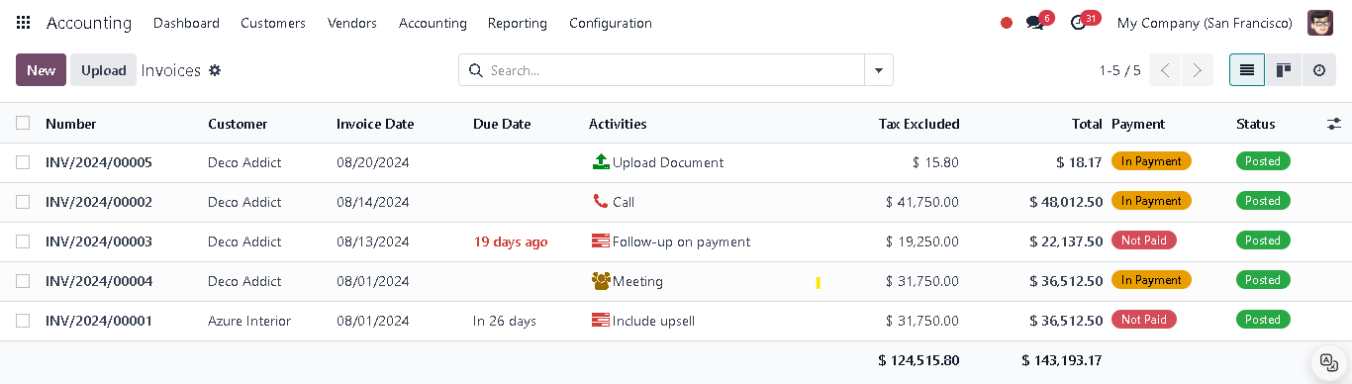1352x384 pixels.
Task: Tick the checkbox for INV/2024/00005
Action: pos(23,162)
